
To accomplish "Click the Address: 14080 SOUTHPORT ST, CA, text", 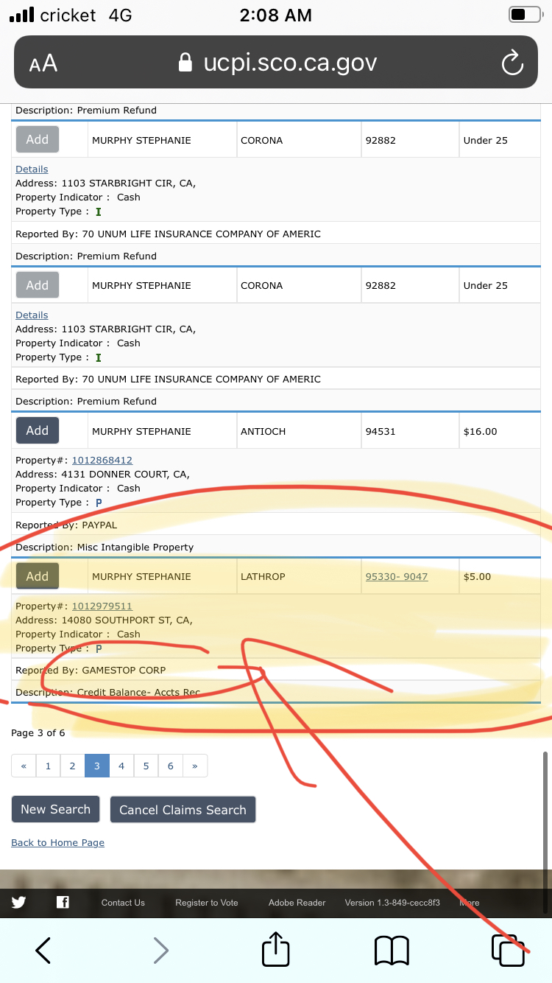I will pyautogui.click(x=104, y=620).
